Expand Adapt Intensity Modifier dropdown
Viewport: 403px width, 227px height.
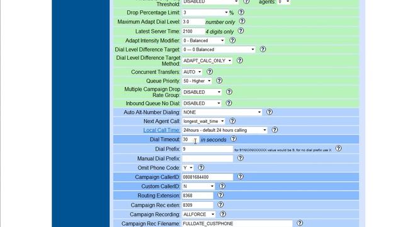tap(203, 40)
